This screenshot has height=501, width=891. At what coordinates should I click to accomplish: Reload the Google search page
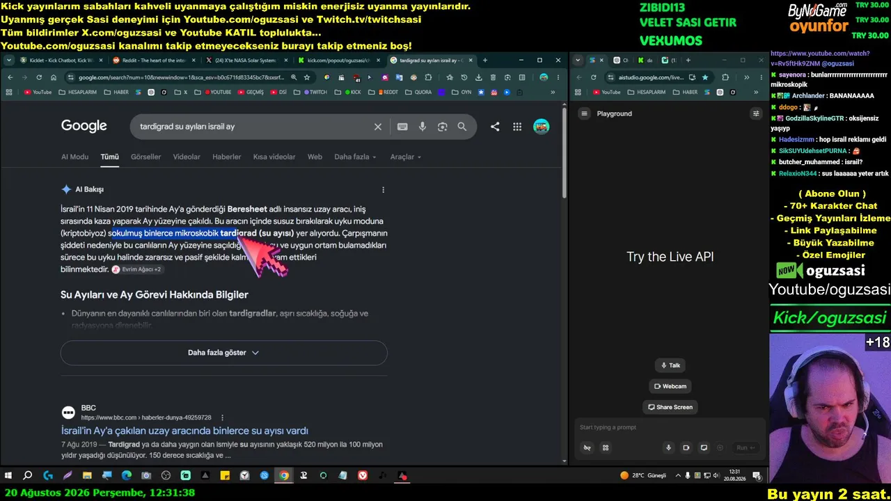coord(39,77)
